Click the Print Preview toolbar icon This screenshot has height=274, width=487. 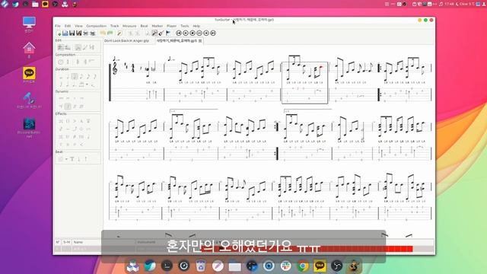tap(93, 33)
